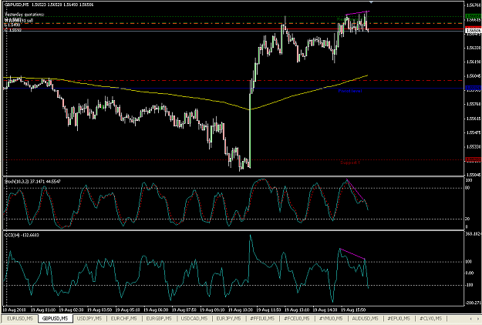Select the magenta trendline on the stochastic panel
Image resolution: width=482 pixels, height=325 pixels.
click(x=356, y=189)
